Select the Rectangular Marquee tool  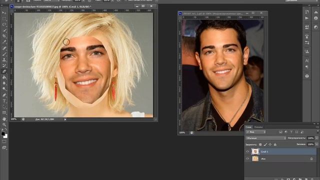(x=4, y=18)
